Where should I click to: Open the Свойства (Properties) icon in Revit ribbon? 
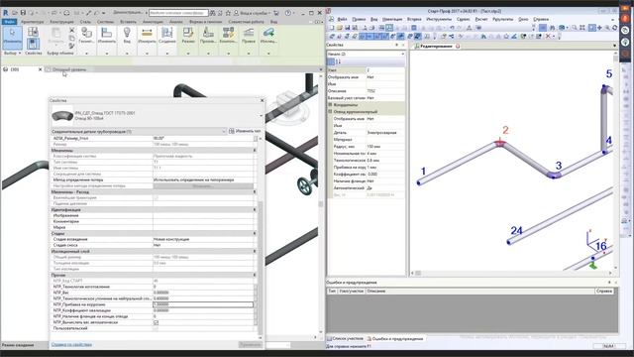33,44
